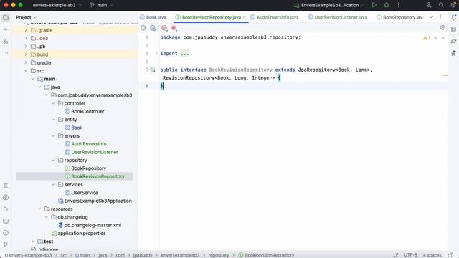Open the editor tabs options menu
Image resolution: width=459 pixels, height=258 pixels.
tap(440, 17)
